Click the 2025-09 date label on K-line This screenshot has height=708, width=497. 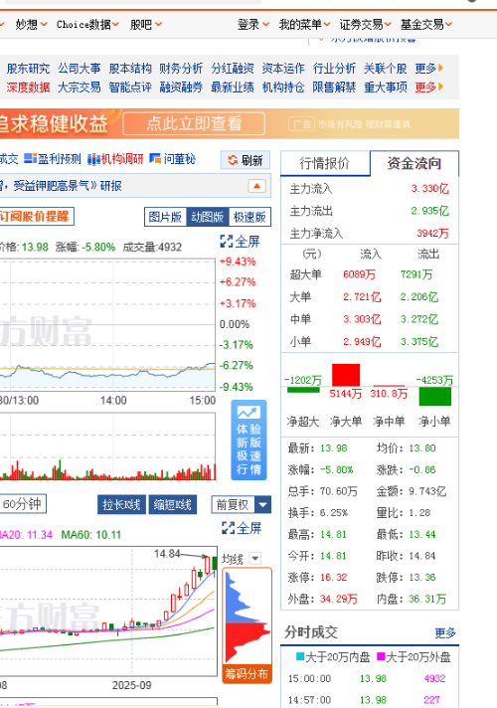(x=132, y=685)
